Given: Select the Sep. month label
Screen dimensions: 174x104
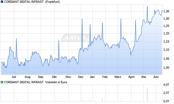Looking at the screenshot, I should tap(41, 77).
